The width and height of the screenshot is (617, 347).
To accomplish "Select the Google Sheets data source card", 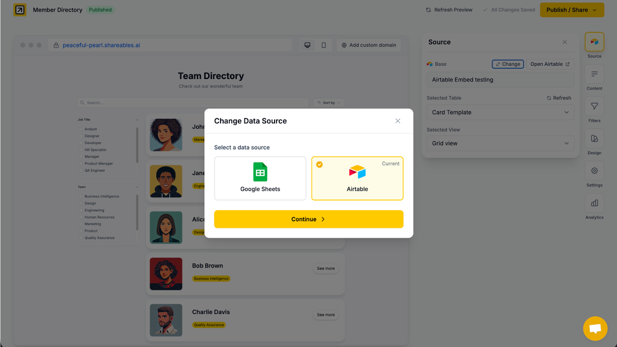I will point(260,177).
